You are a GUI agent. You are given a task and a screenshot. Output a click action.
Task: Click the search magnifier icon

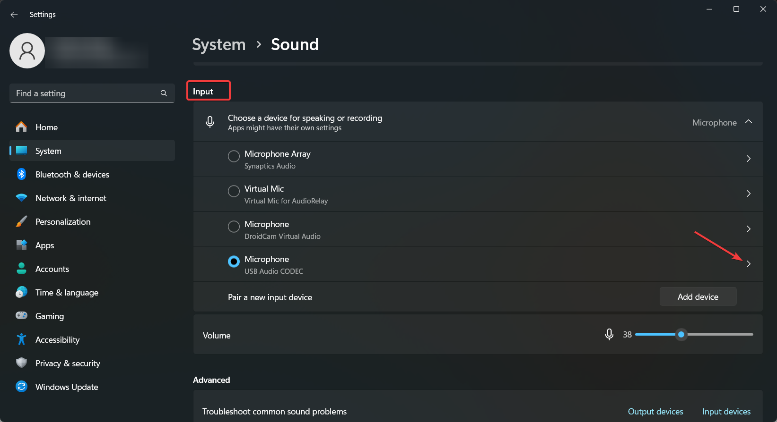click(x=164, y=93)
